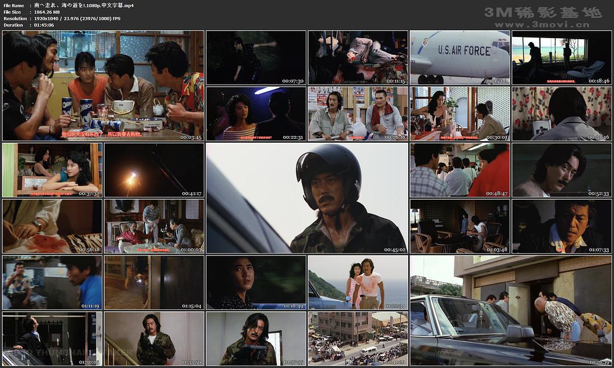Open the thumbnail at 00:26:16 with two men
The image size is (614, 368).
pos(358,114)
